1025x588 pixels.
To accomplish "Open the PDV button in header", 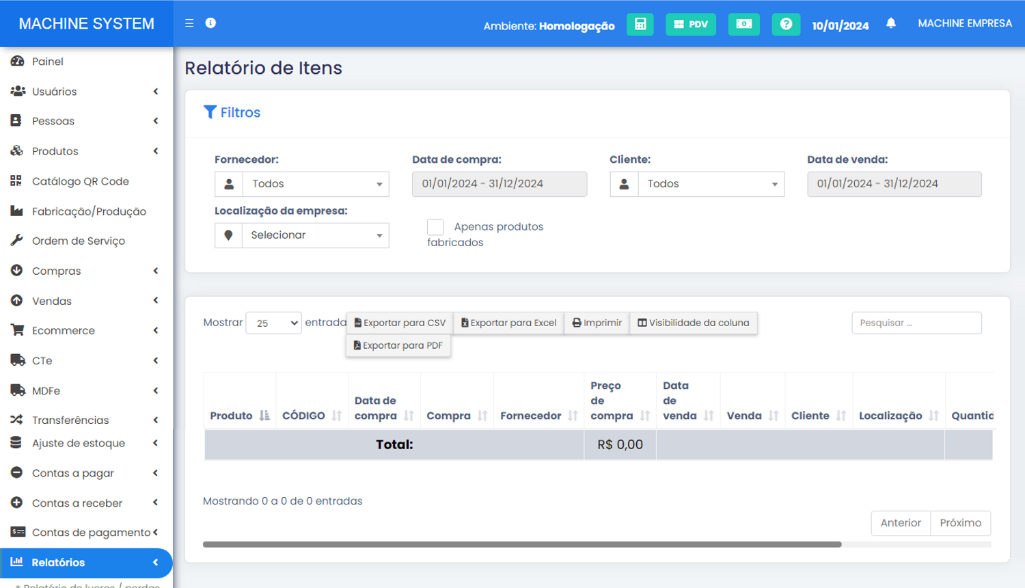I will tap(691, 24).
